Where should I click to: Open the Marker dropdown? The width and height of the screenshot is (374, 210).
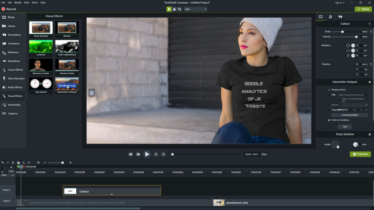click(354, 105)
